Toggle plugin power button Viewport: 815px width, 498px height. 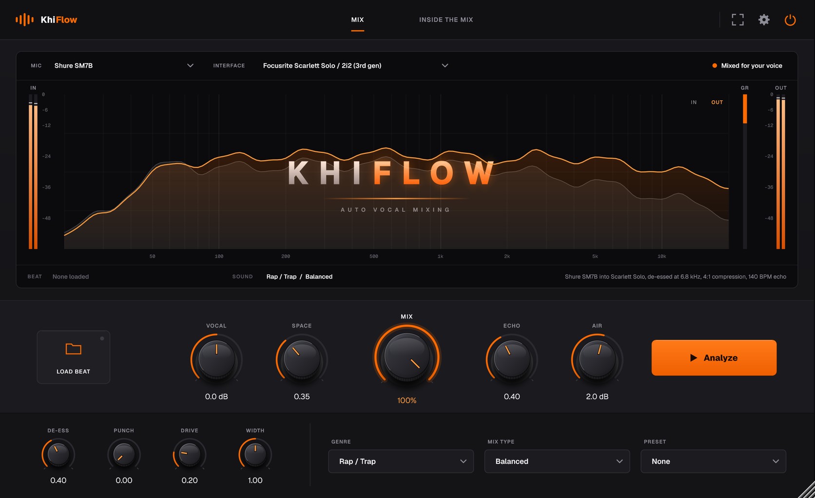click(x=790, y=20)
